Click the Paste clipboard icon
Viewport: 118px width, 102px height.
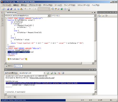(x=21, y=9)
